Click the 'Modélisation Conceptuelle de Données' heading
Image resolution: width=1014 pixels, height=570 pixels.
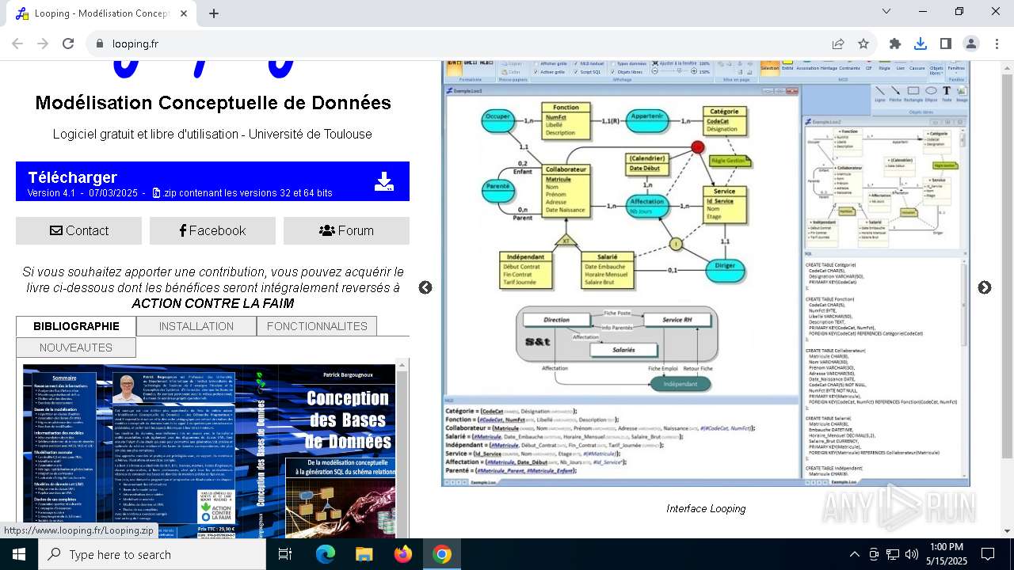(x=213, y=103)
